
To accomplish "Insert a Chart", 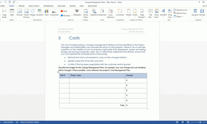I will (x=46, y=12).
